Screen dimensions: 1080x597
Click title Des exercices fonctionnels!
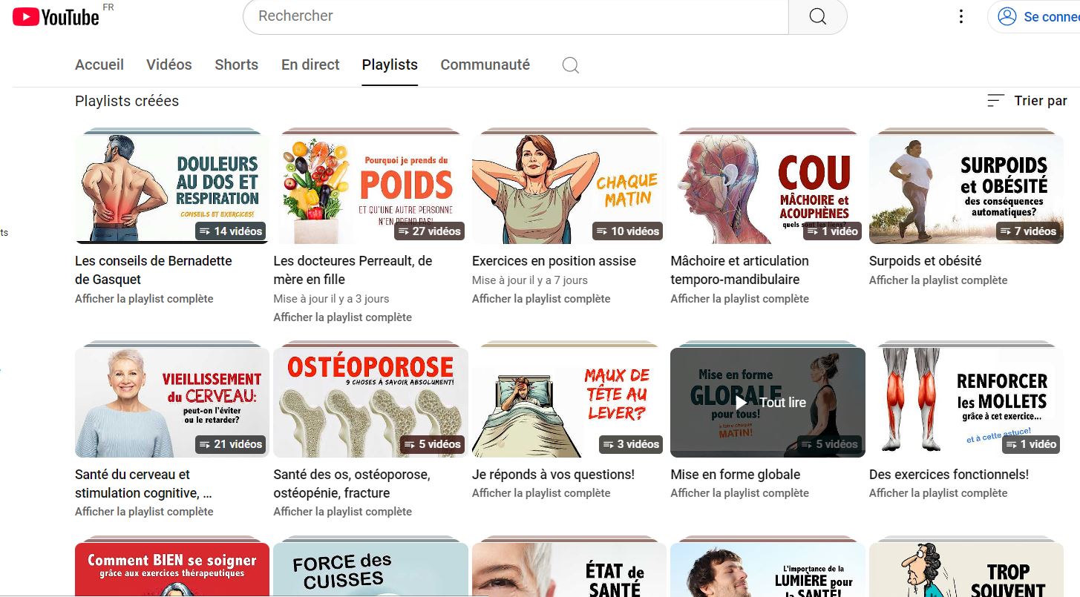[x=949, y=475]
